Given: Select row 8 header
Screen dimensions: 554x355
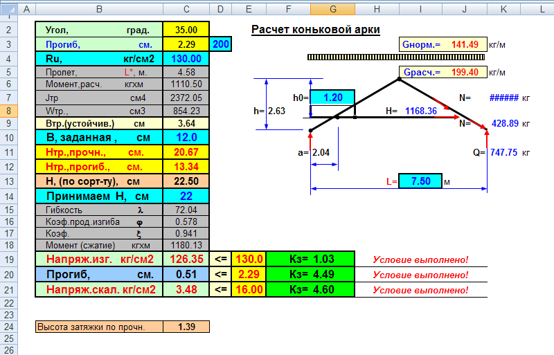Looking at the screenshot, I should [8, 111].
